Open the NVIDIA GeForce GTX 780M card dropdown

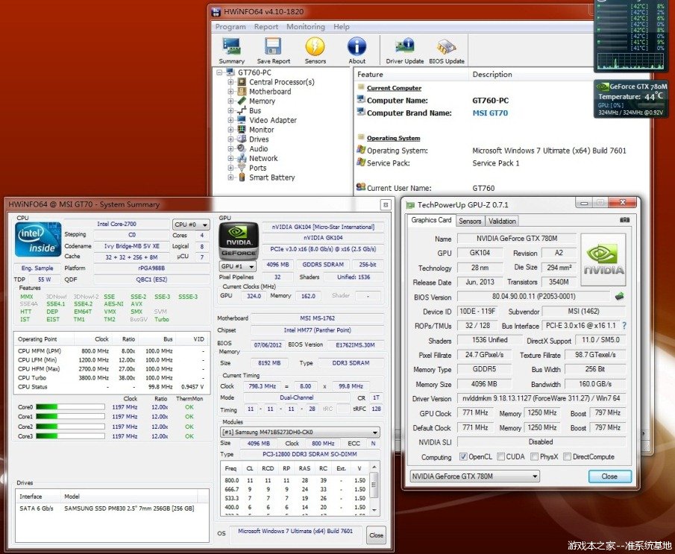(x=475, y=476)
